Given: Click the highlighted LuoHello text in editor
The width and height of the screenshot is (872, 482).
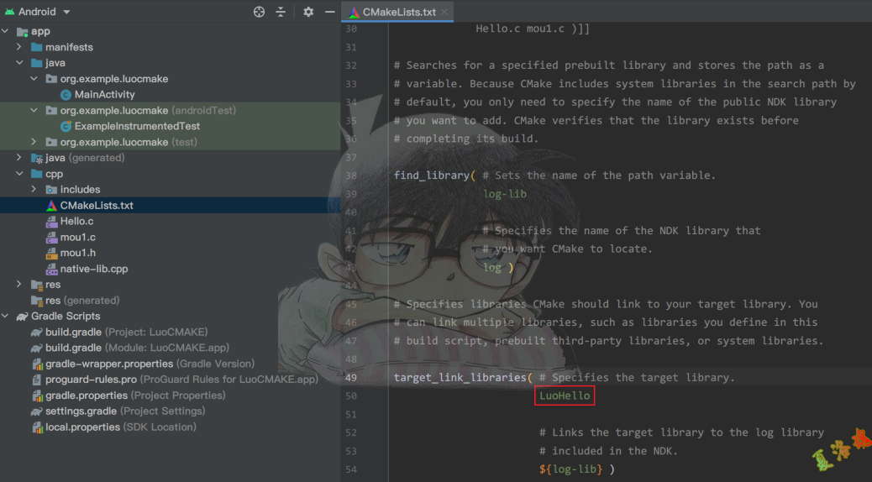Looking at the screenshot, I should pos(565,396).
